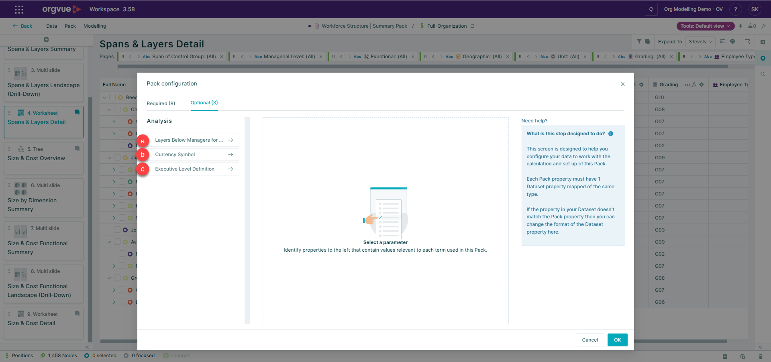Screen dimensions: 771x362
Task: Close the Pack configuration dialog
Action: coord(622,84)
